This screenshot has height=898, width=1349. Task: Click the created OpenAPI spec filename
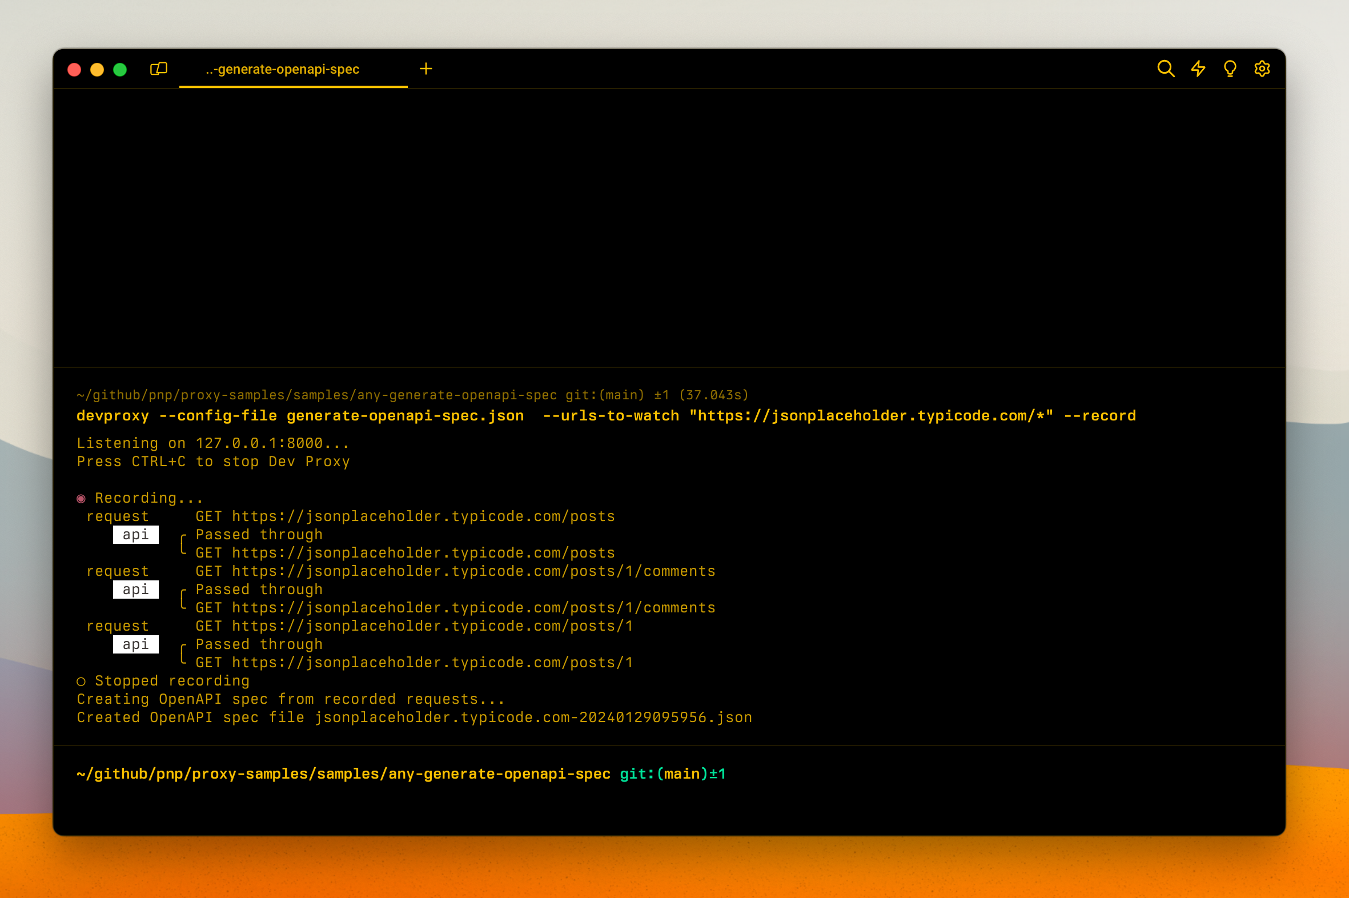tap(533, 717)
